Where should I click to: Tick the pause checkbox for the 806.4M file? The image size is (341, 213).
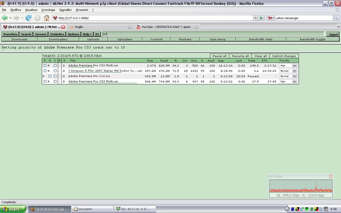(45, 81)
